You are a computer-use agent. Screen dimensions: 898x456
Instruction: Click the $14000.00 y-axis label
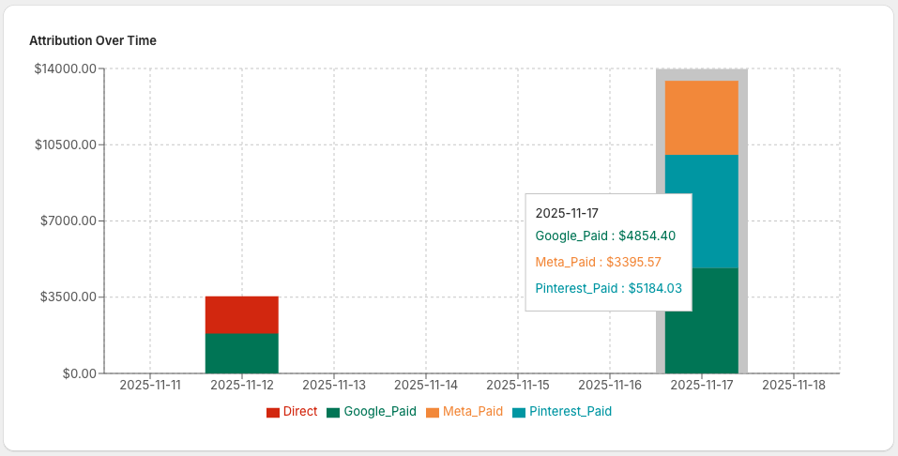pyautogui.click(x=64, y=69)
